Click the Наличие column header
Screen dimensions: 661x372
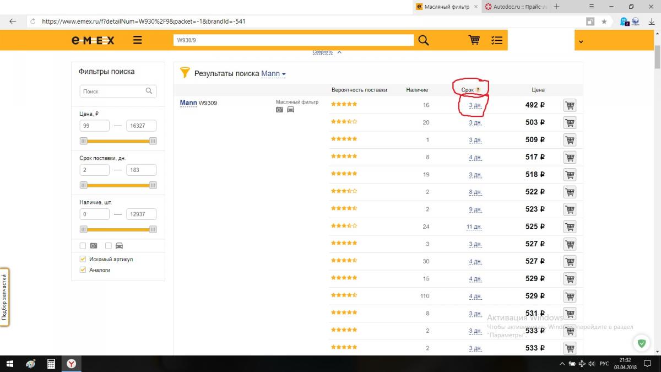(x=417, y=90)
